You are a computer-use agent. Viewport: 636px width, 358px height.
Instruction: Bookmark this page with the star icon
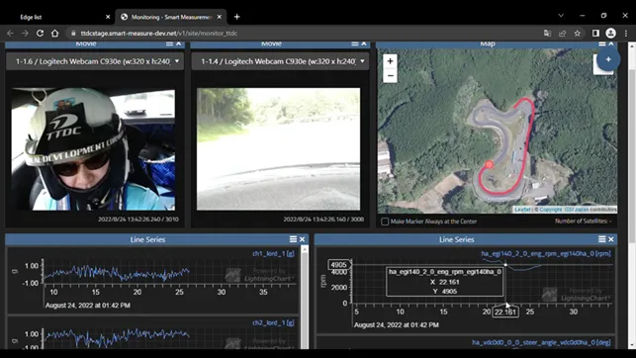(x=578, y=34)
